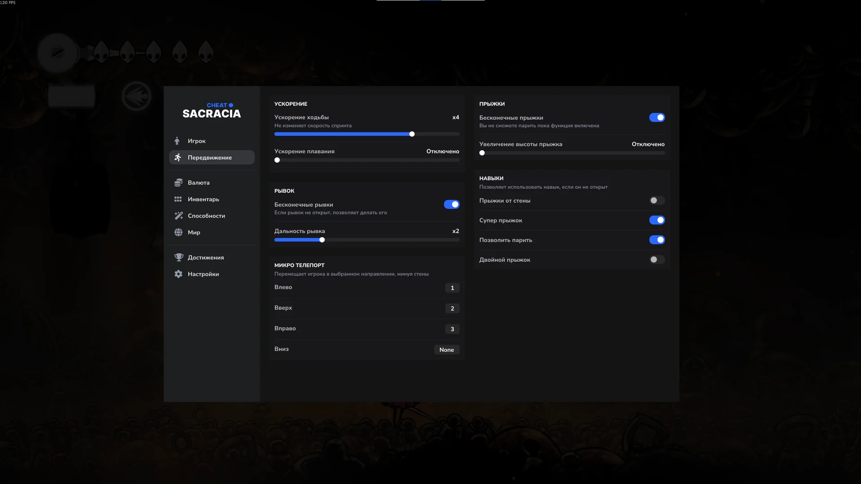This screenshot has height=484, width=861.
Task: Click the magic wand Способности icon
Action: point(178,216)
